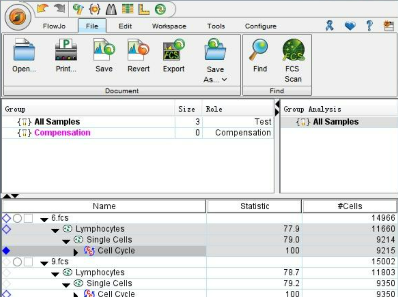The width and height of the screenshot is (398, 297).
Task: Click the round FlowJo application logo button
Action: point(18,17)
